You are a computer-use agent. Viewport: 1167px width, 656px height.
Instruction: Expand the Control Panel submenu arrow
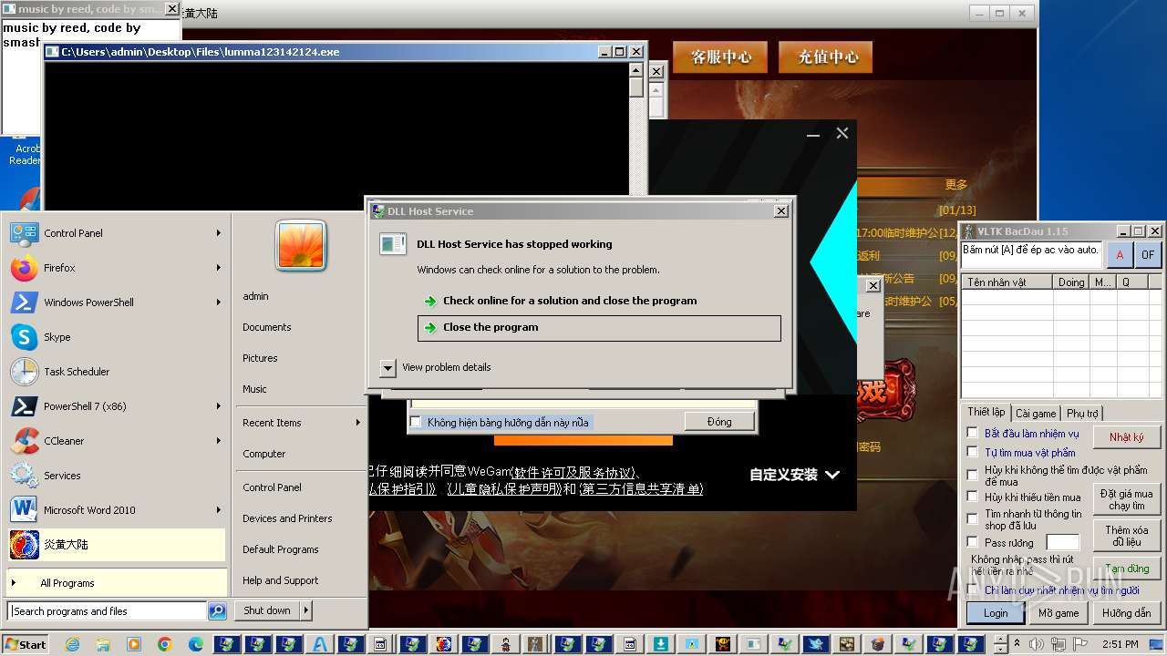point(219,233)
